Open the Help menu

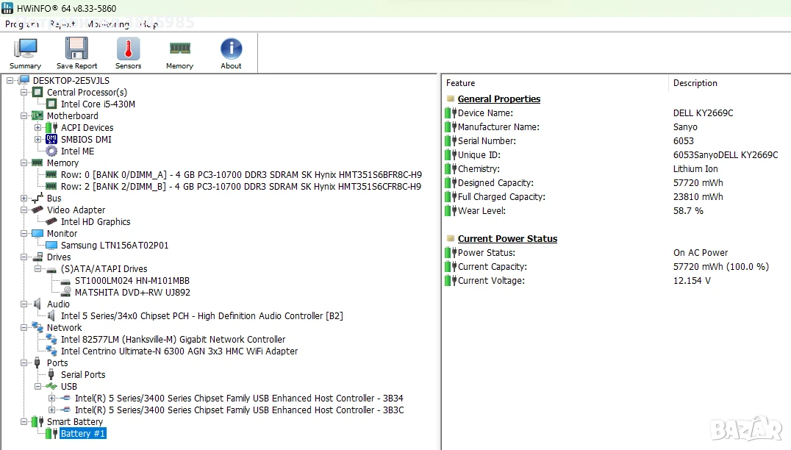(148, 24)
